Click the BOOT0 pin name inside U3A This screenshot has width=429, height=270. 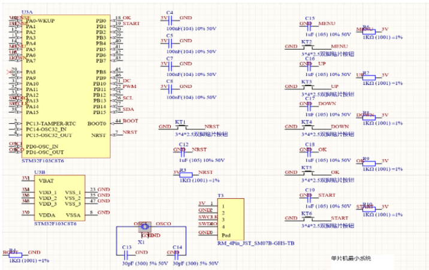(x=96, y=124)
